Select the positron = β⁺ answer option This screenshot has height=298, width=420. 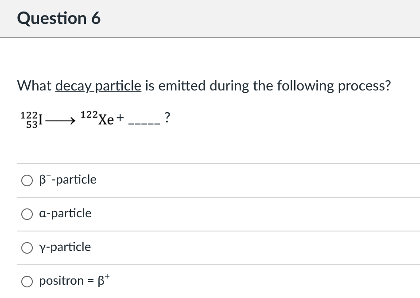[27, 281]
